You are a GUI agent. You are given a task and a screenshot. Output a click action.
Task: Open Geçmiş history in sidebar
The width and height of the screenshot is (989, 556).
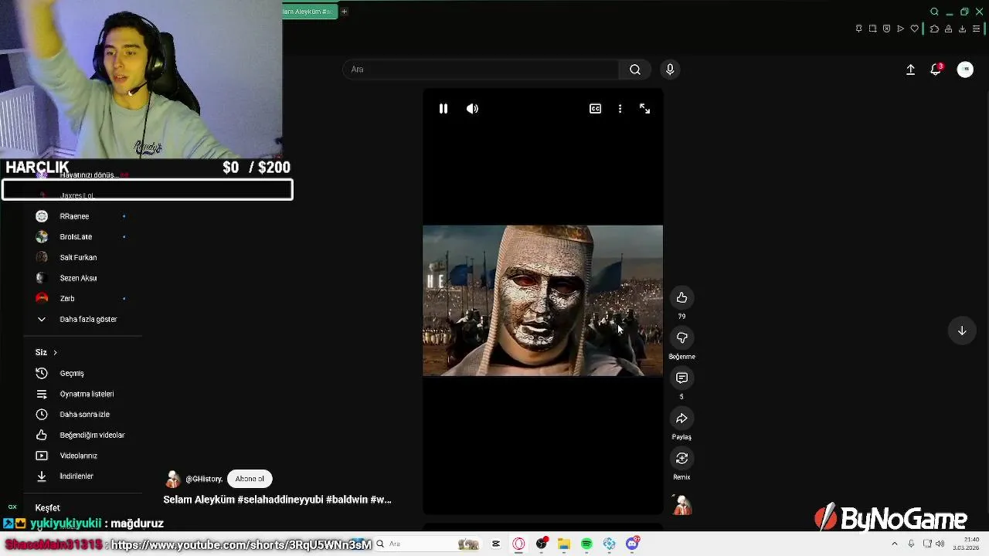click(x=72, y=373)
